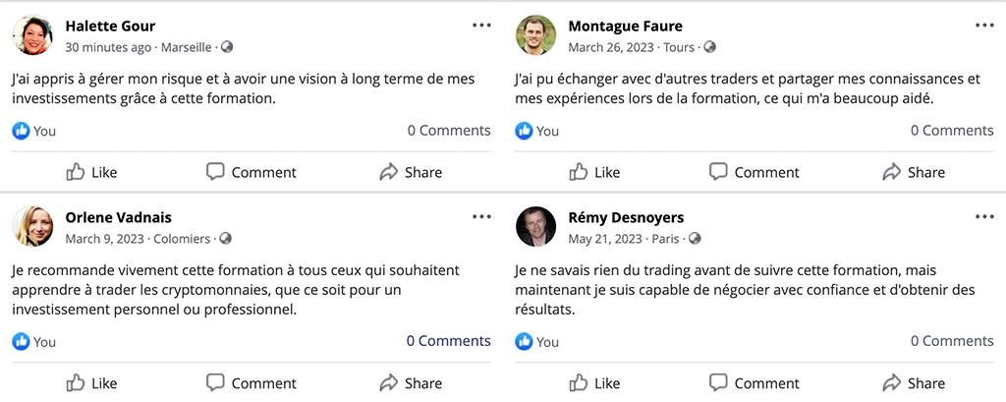
Task: Open the three-dot menu on Halette Gour's post
Action: 481,26
